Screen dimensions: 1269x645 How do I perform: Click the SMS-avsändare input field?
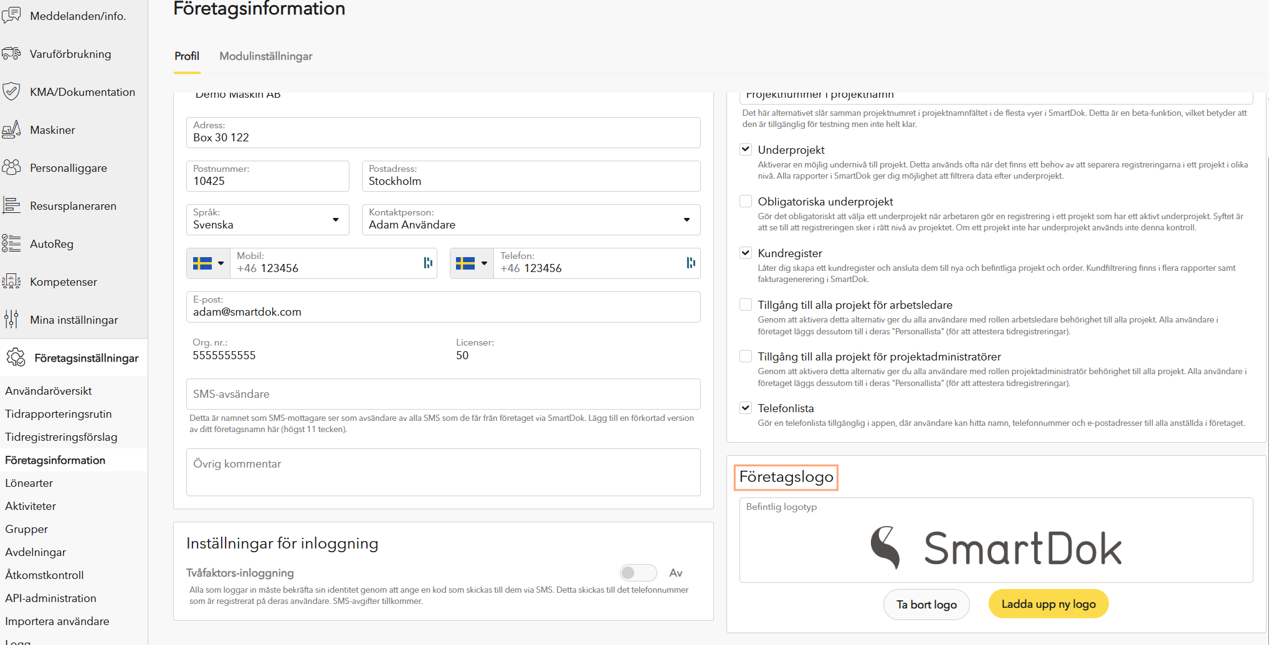pos(444,394)
